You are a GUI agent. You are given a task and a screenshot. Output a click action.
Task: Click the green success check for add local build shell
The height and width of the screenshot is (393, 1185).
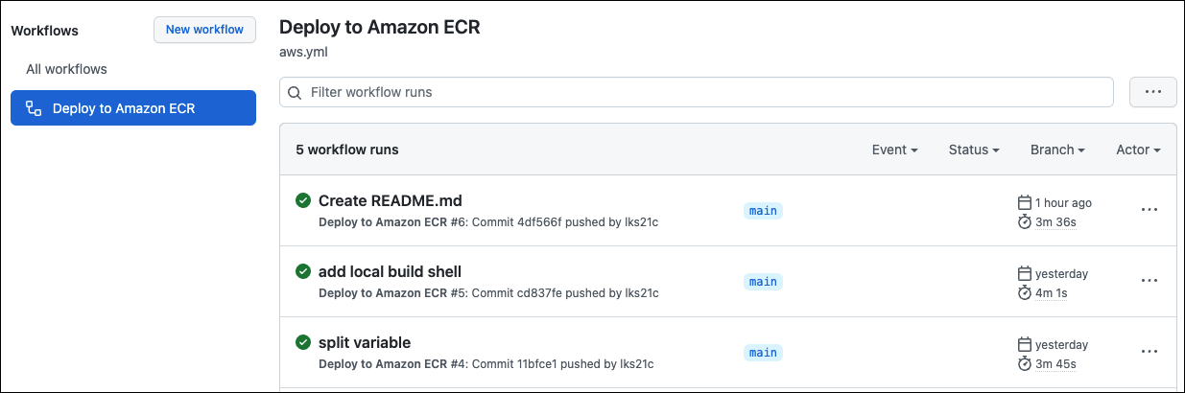[x=303, y=271]
